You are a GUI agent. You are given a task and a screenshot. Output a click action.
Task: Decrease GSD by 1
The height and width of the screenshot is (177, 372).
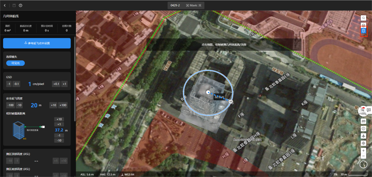(9, 84)
